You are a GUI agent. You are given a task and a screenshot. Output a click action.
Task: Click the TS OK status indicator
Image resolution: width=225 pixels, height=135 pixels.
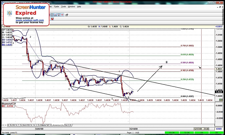[187, 133]
